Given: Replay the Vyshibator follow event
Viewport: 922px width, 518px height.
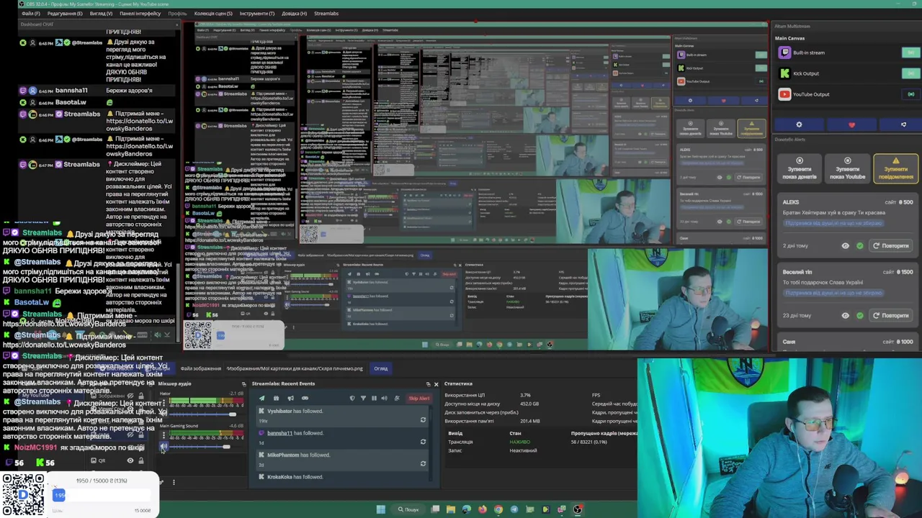Looking at the screenshot, I should click(423, 420).
